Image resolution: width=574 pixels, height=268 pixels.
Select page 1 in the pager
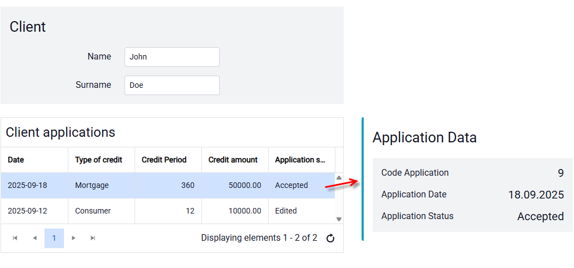point(54,239)
